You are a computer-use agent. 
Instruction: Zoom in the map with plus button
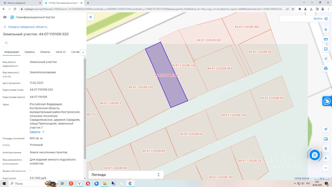tap(326, 158)
